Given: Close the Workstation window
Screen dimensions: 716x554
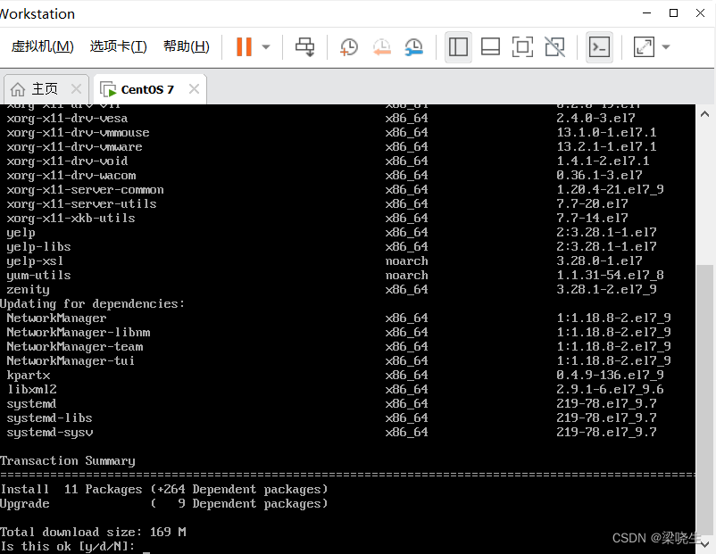Looking at the screenshot, I should (700, 12).
